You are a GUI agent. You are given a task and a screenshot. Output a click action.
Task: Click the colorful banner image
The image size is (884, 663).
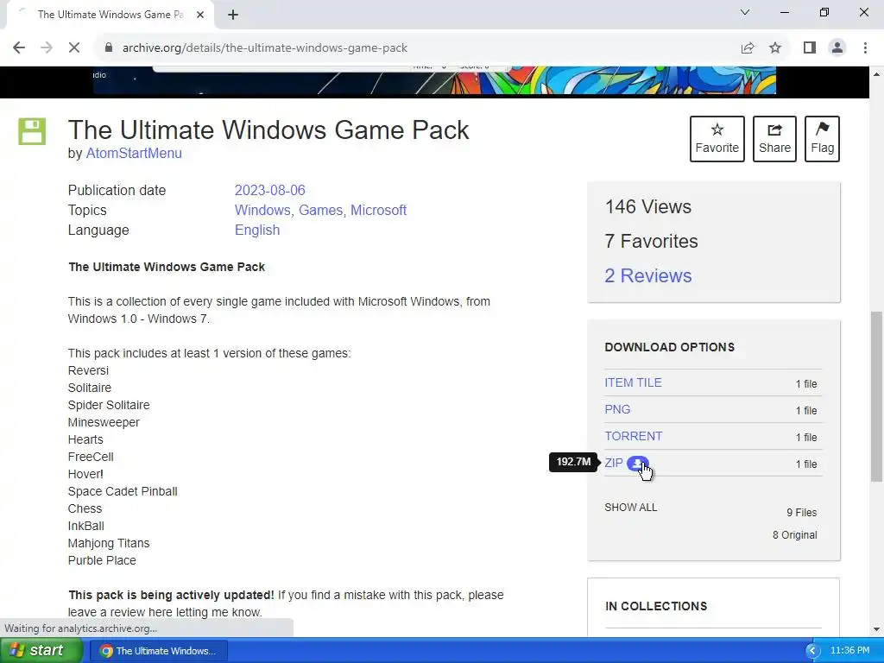[434, 80]
